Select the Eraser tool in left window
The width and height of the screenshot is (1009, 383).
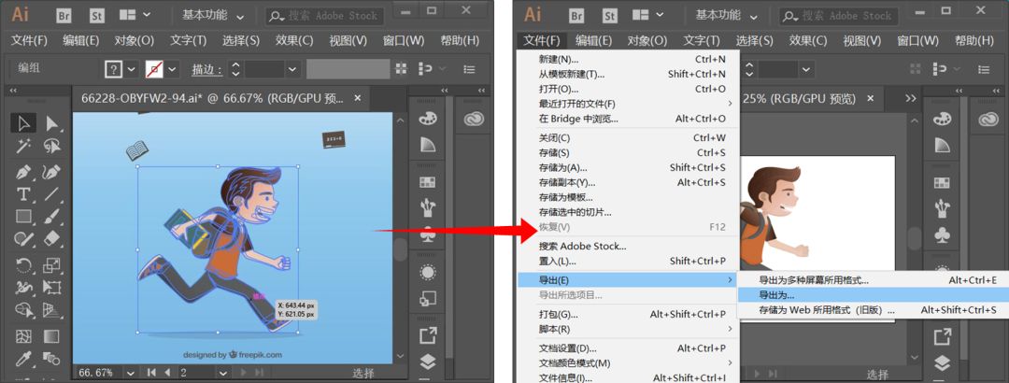52,239
